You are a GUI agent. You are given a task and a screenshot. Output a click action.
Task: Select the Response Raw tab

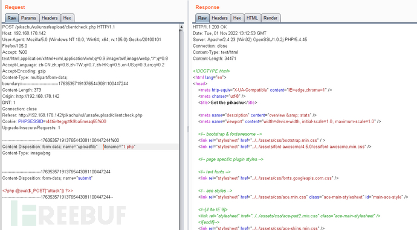tap(202, 18)
